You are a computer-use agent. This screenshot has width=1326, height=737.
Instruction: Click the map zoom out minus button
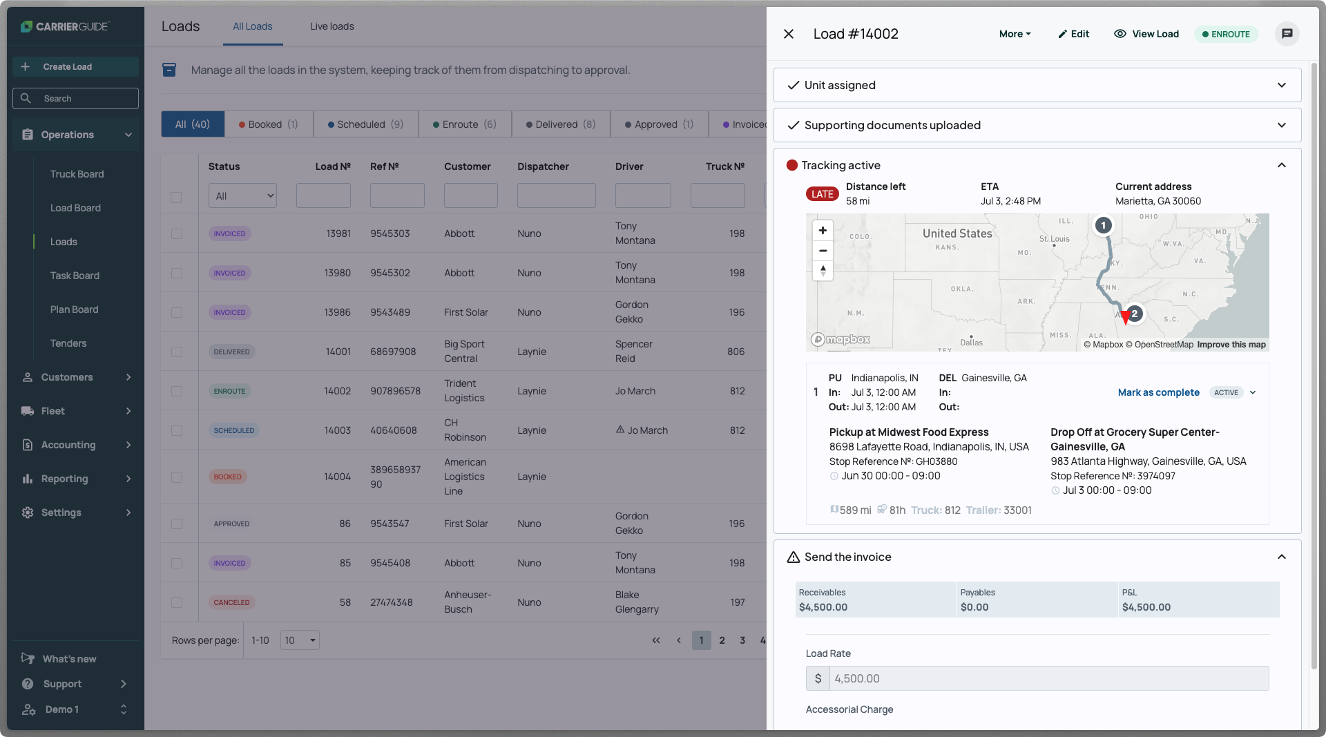coord(823,251)
